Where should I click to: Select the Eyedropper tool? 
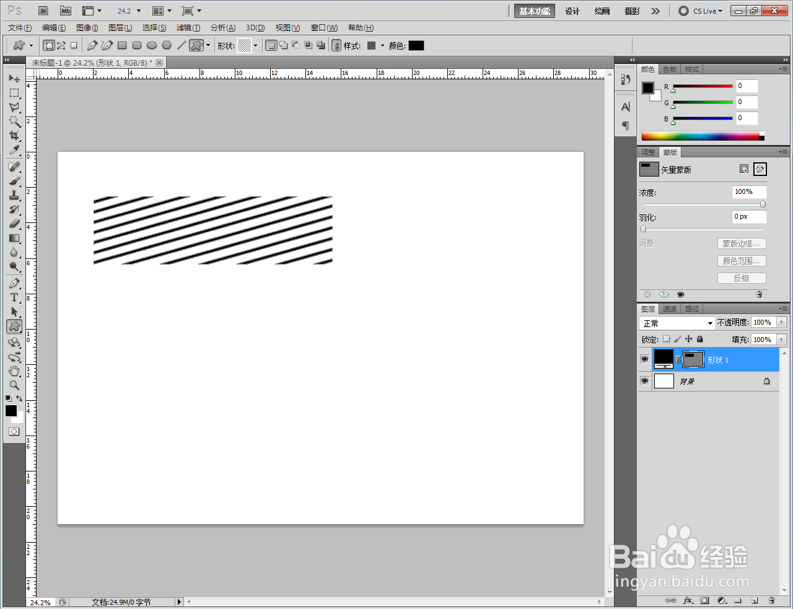14,150
